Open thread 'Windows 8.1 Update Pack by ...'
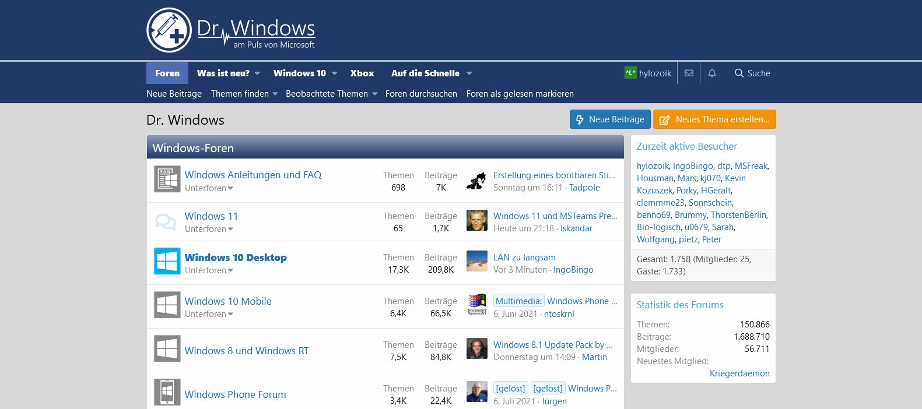Image resolution: width=922 pixels, height=409 pixels. tap(553, 345)
